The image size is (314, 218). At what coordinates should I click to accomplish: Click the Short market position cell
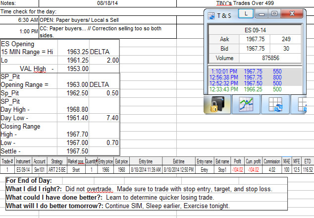[x=76, y=170]
